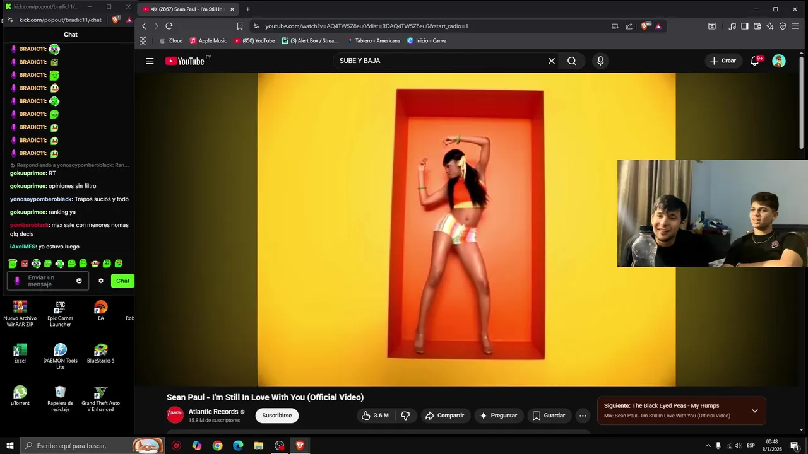This screenshot has width=808, height=454.
Task: Open Brave main hamburger menu
Action: tap(795, 26)
